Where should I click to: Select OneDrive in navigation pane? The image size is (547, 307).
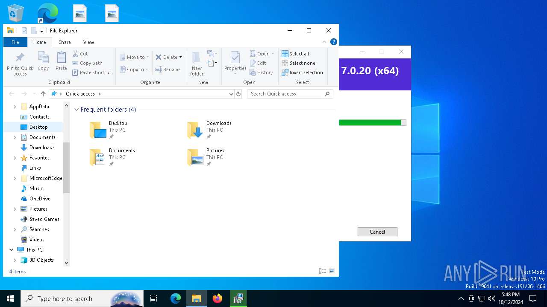[36, 199]
